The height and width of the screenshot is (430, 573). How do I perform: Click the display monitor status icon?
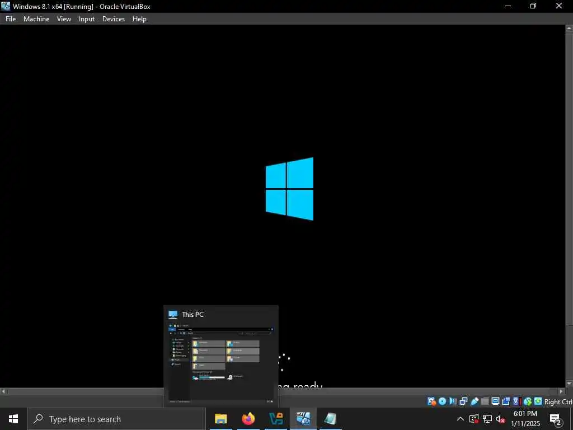(x=496, y=401)
